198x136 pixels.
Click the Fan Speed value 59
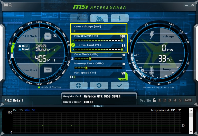[123, 73]
